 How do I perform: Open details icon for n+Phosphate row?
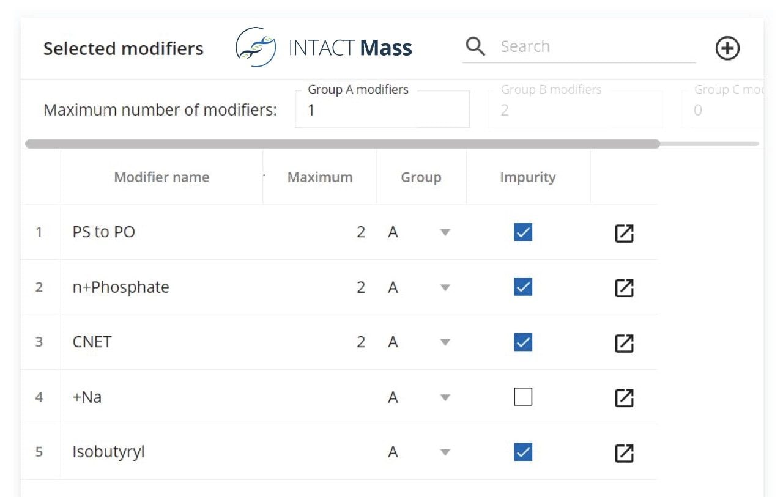(623, 288)
